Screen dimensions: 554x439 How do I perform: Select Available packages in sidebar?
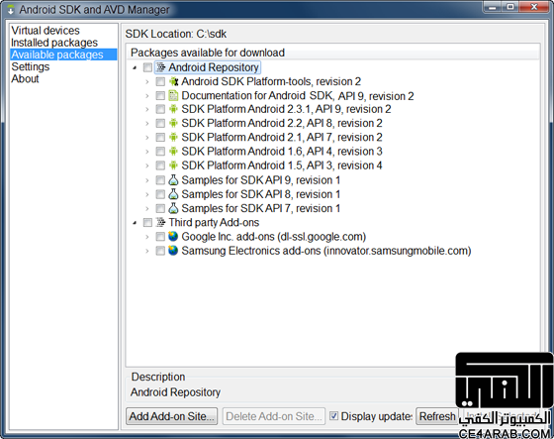(63, 55)
